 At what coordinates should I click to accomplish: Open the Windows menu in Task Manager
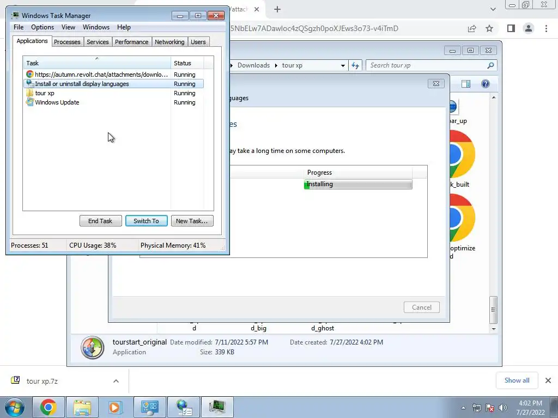click(x=96, y=27)
